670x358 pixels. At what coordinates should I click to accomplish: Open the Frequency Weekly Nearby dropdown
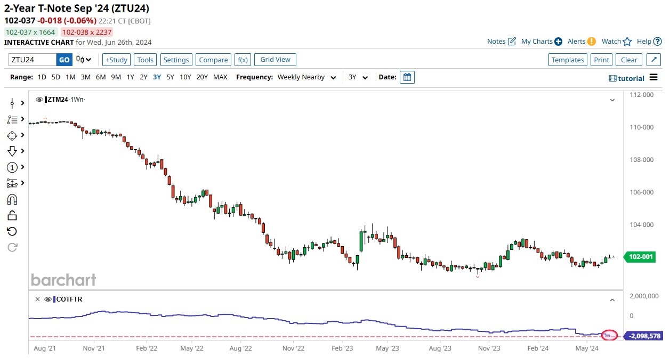tap(306, 77)
